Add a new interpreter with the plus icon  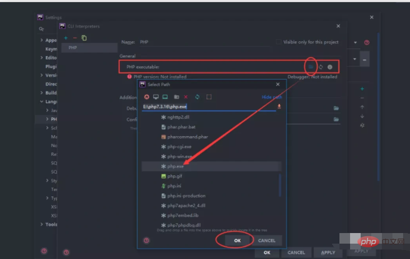[66, 38]
